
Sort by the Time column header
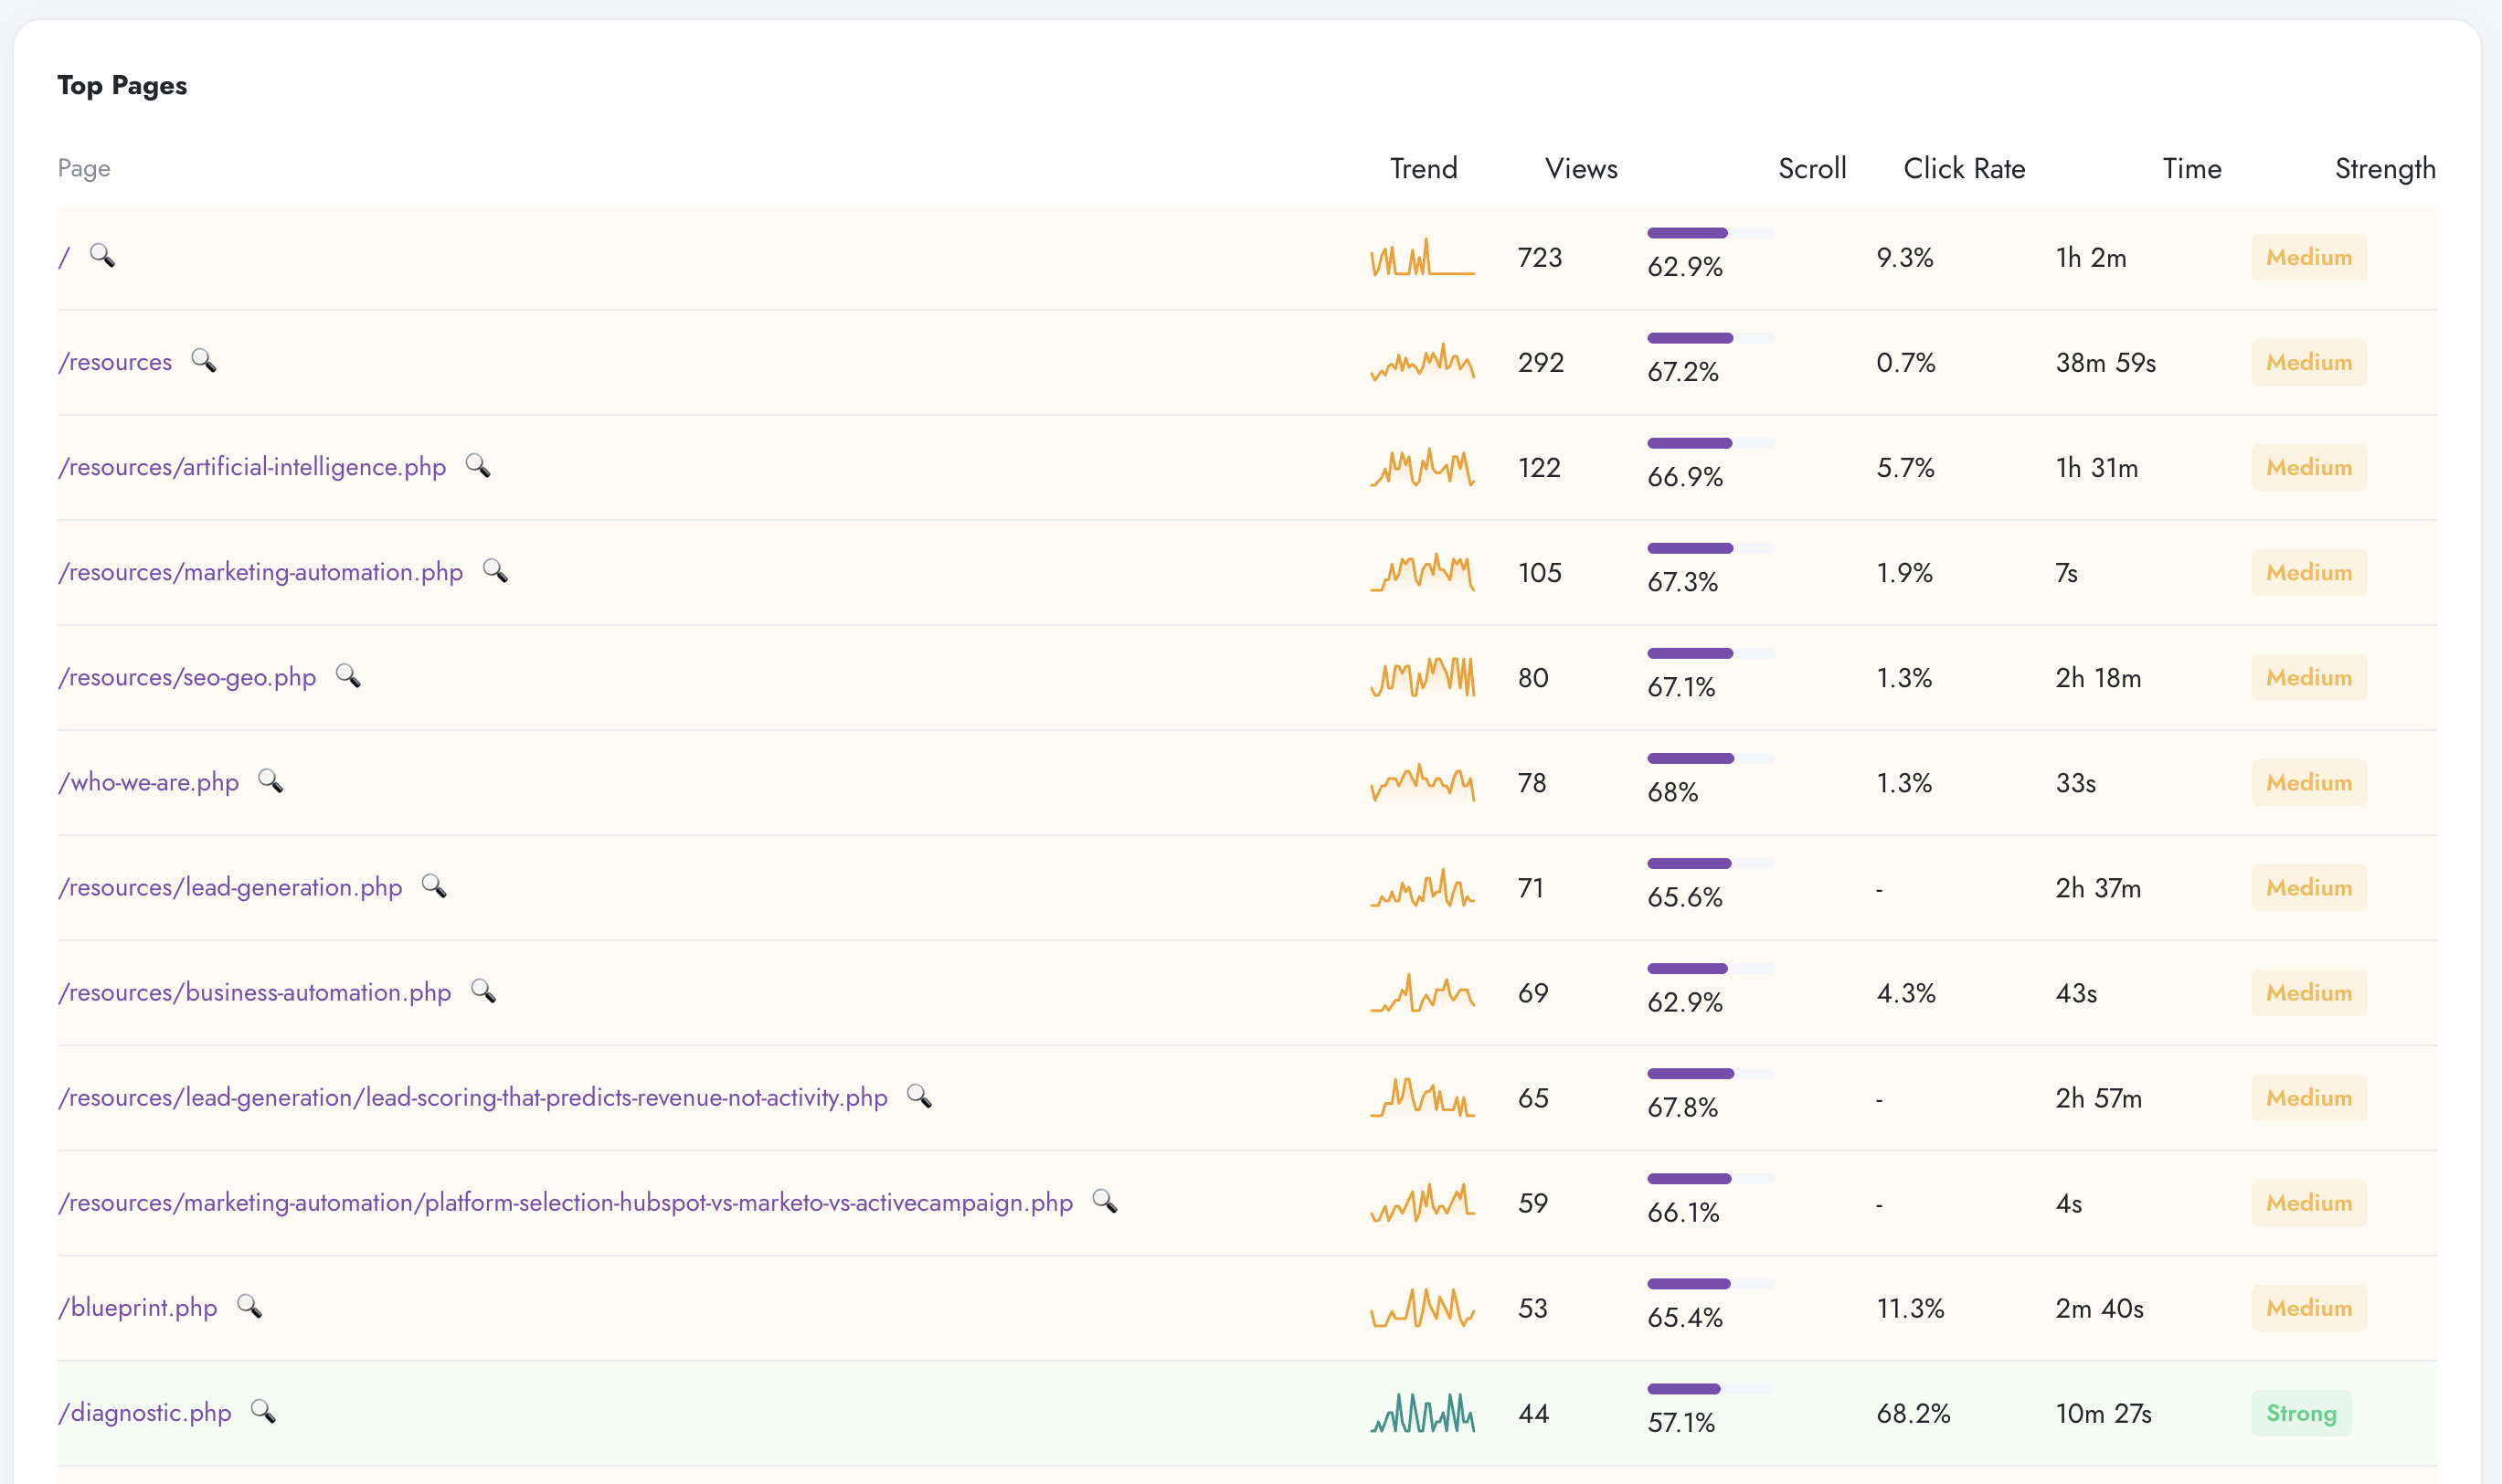[x=2192, y=168]
